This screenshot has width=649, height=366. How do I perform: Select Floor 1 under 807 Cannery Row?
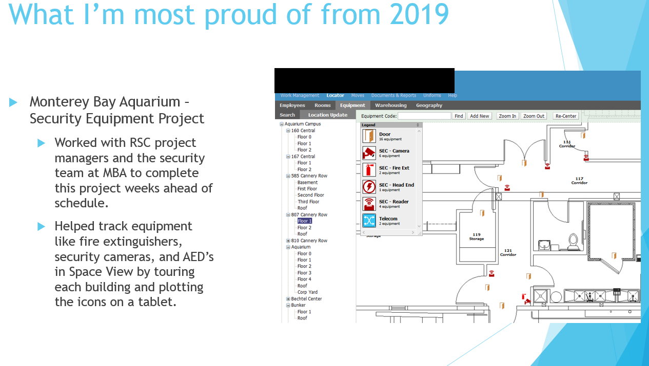coord(305,221)
